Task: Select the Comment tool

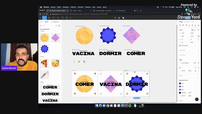Action: (70, 18)
